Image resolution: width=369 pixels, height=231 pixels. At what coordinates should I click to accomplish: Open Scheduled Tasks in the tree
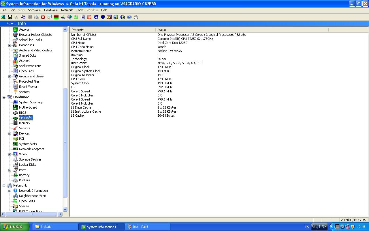tap(31, 40)
